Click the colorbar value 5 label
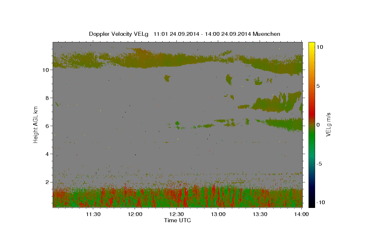The height and width of the screenshot is (249, 374). [x=318, y=86]
